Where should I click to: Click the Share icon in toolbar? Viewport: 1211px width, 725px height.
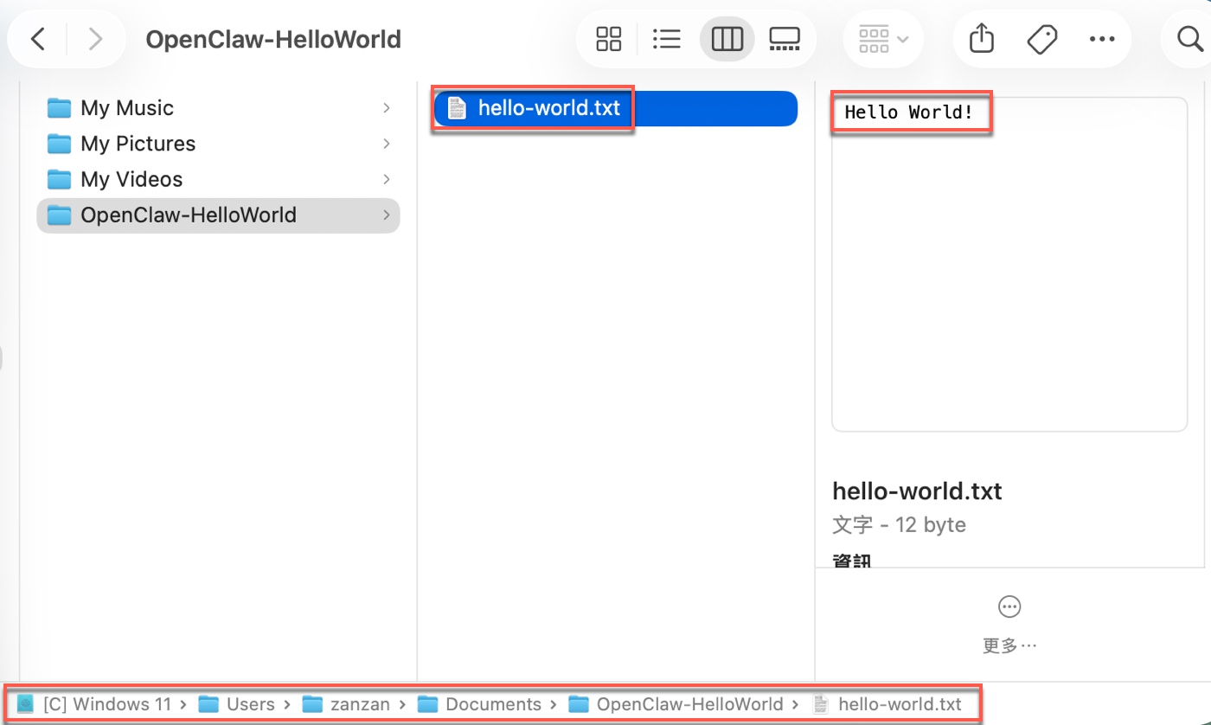click(x=981, y=39)
